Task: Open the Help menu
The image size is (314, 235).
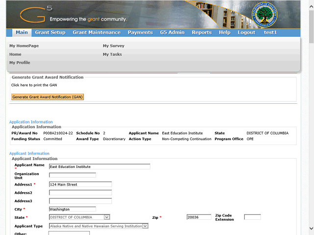Action: [x=225, y=32]
